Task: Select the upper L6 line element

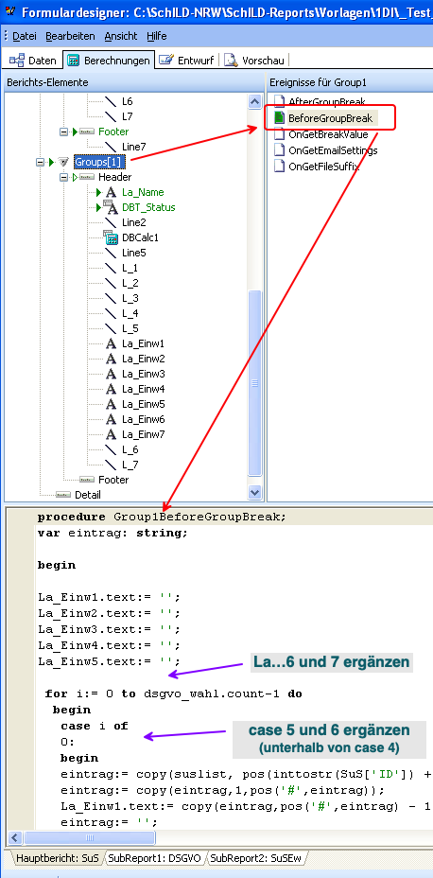Action: coord(128,101)
